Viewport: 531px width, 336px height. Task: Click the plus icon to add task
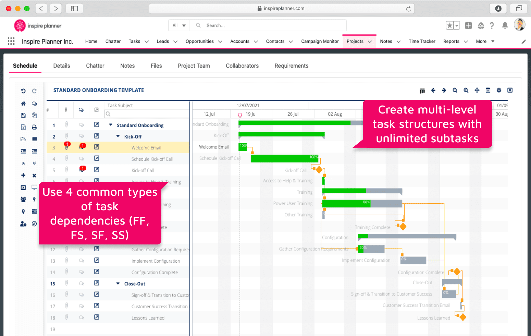[23, 175]
